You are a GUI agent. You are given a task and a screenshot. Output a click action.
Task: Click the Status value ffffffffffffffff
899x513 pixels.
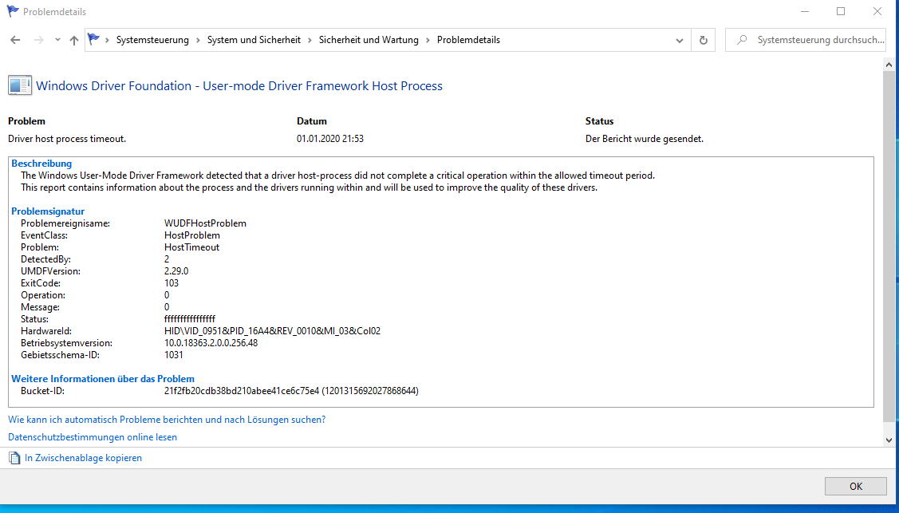pyautogui.click(x=190, y=318)
